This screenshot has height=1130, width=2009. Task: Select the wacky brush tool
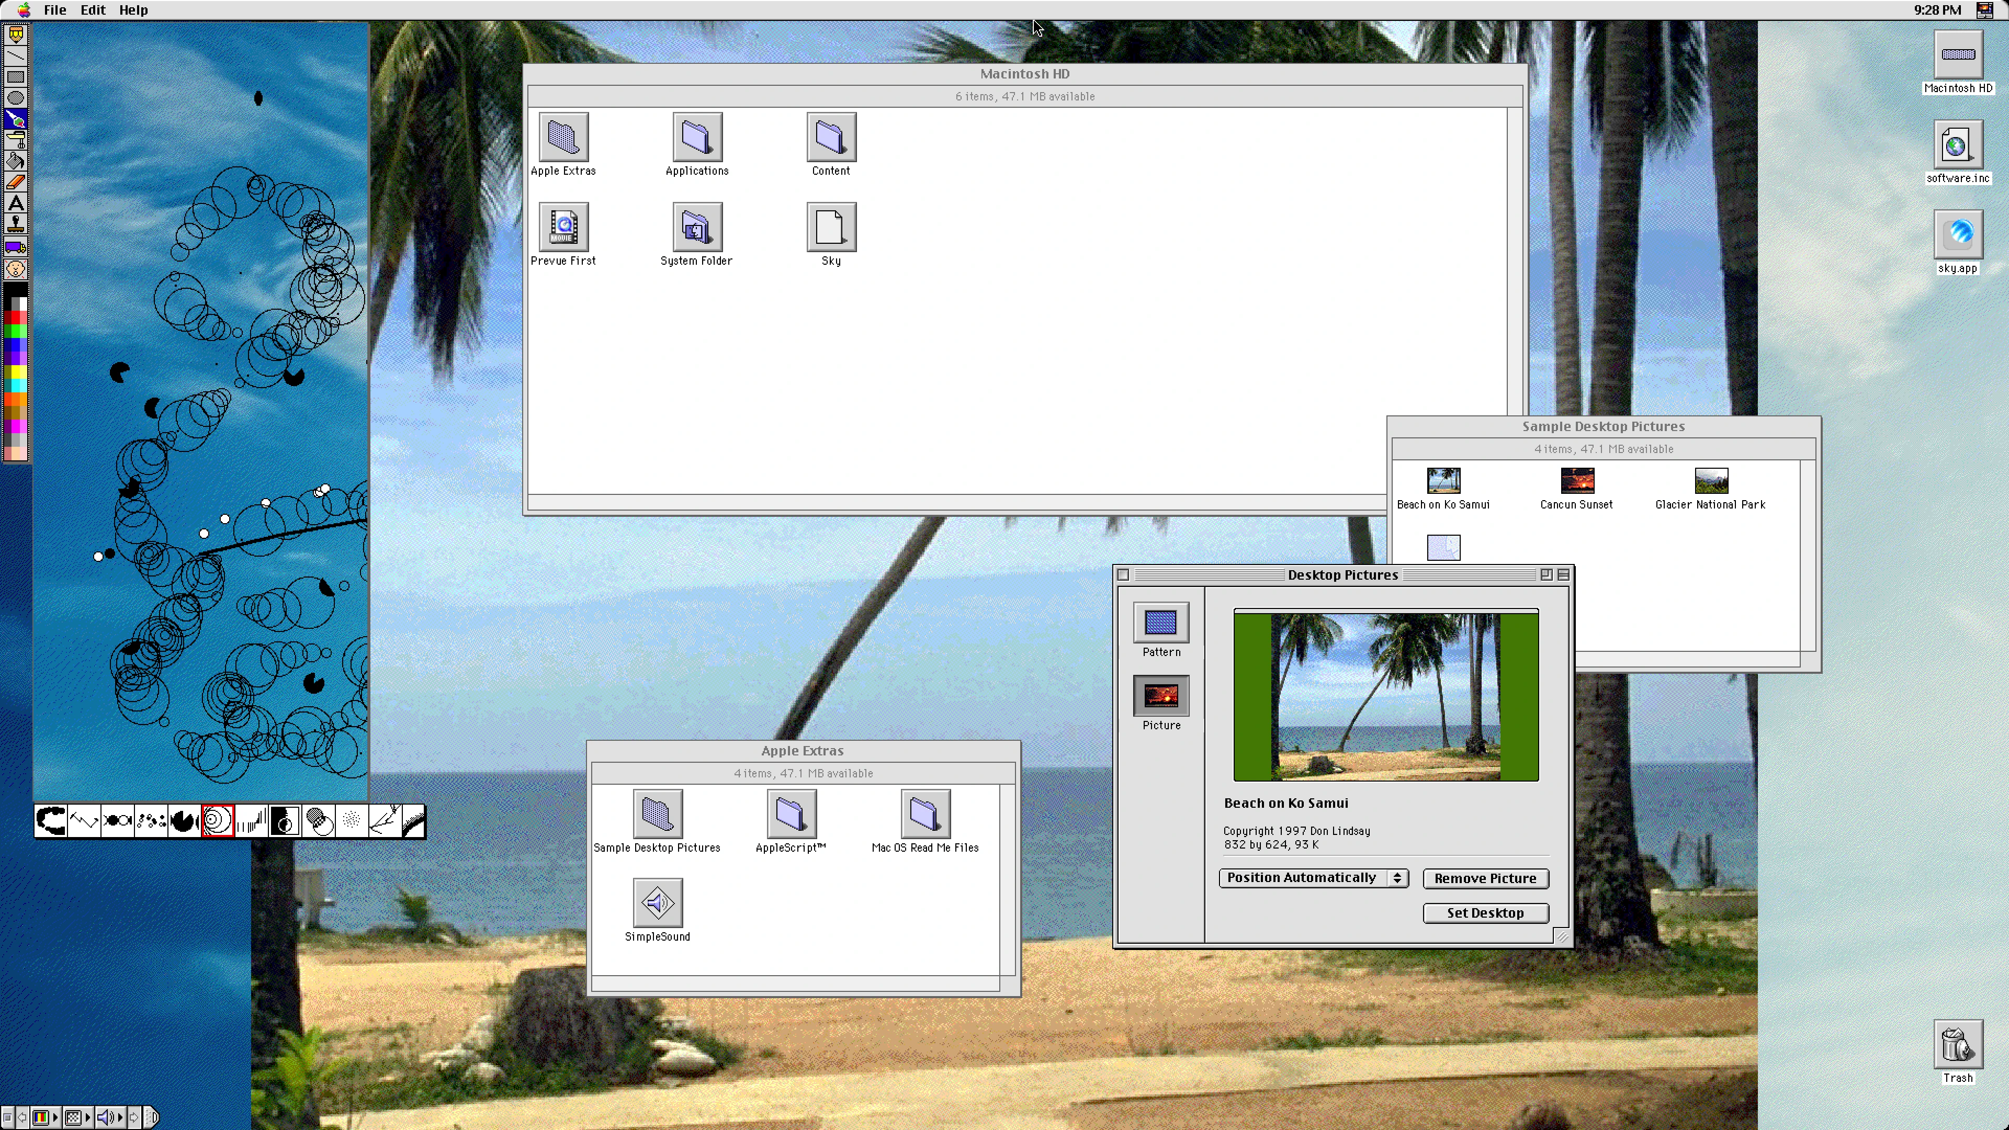tap(16, 119)
